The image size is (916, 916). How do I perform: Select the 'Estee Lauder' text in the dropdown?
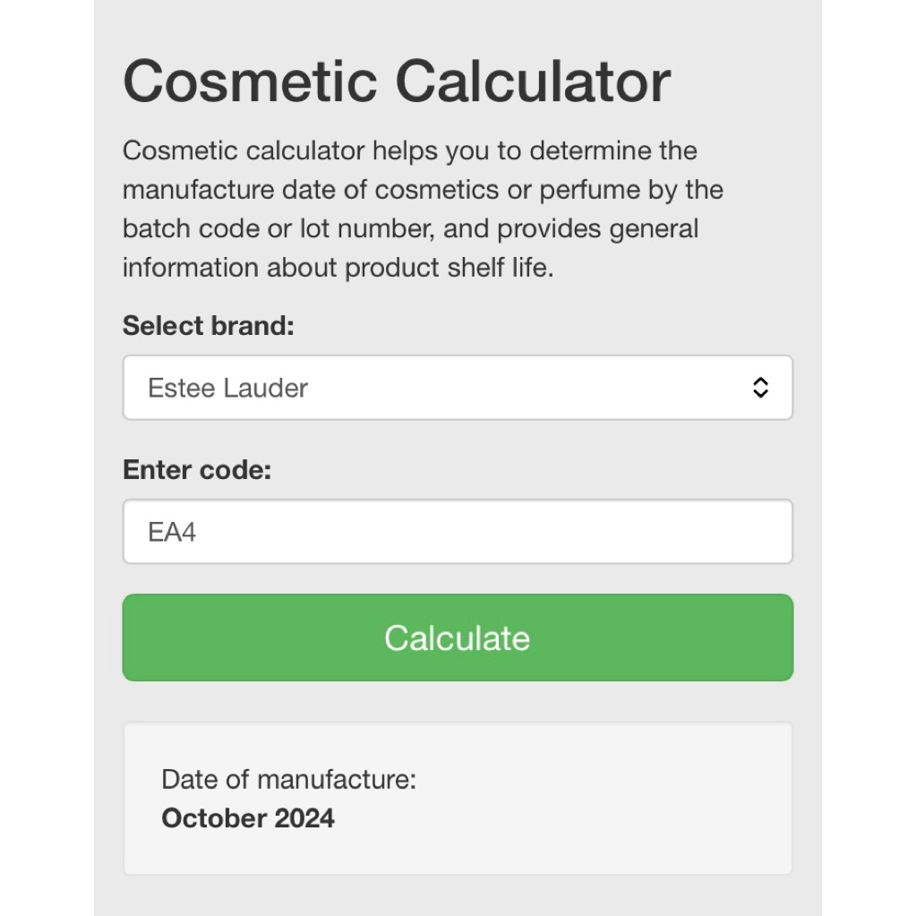pos(227,388)
